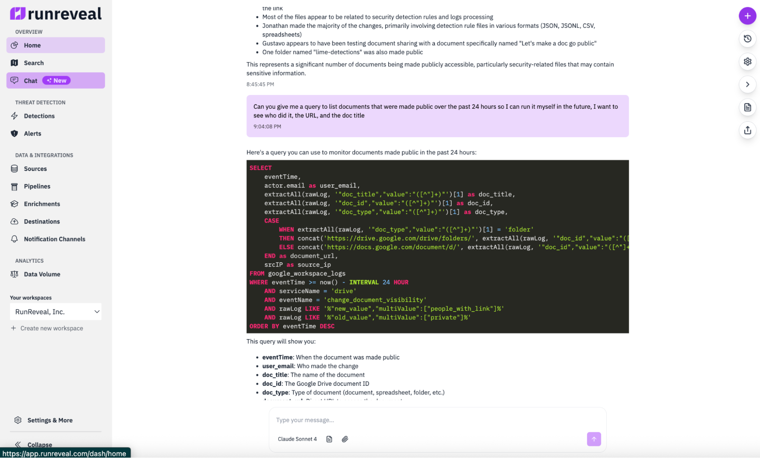
Task: Click the 9:04:08 PM timestamp
Action: click(x=267, y=127)
